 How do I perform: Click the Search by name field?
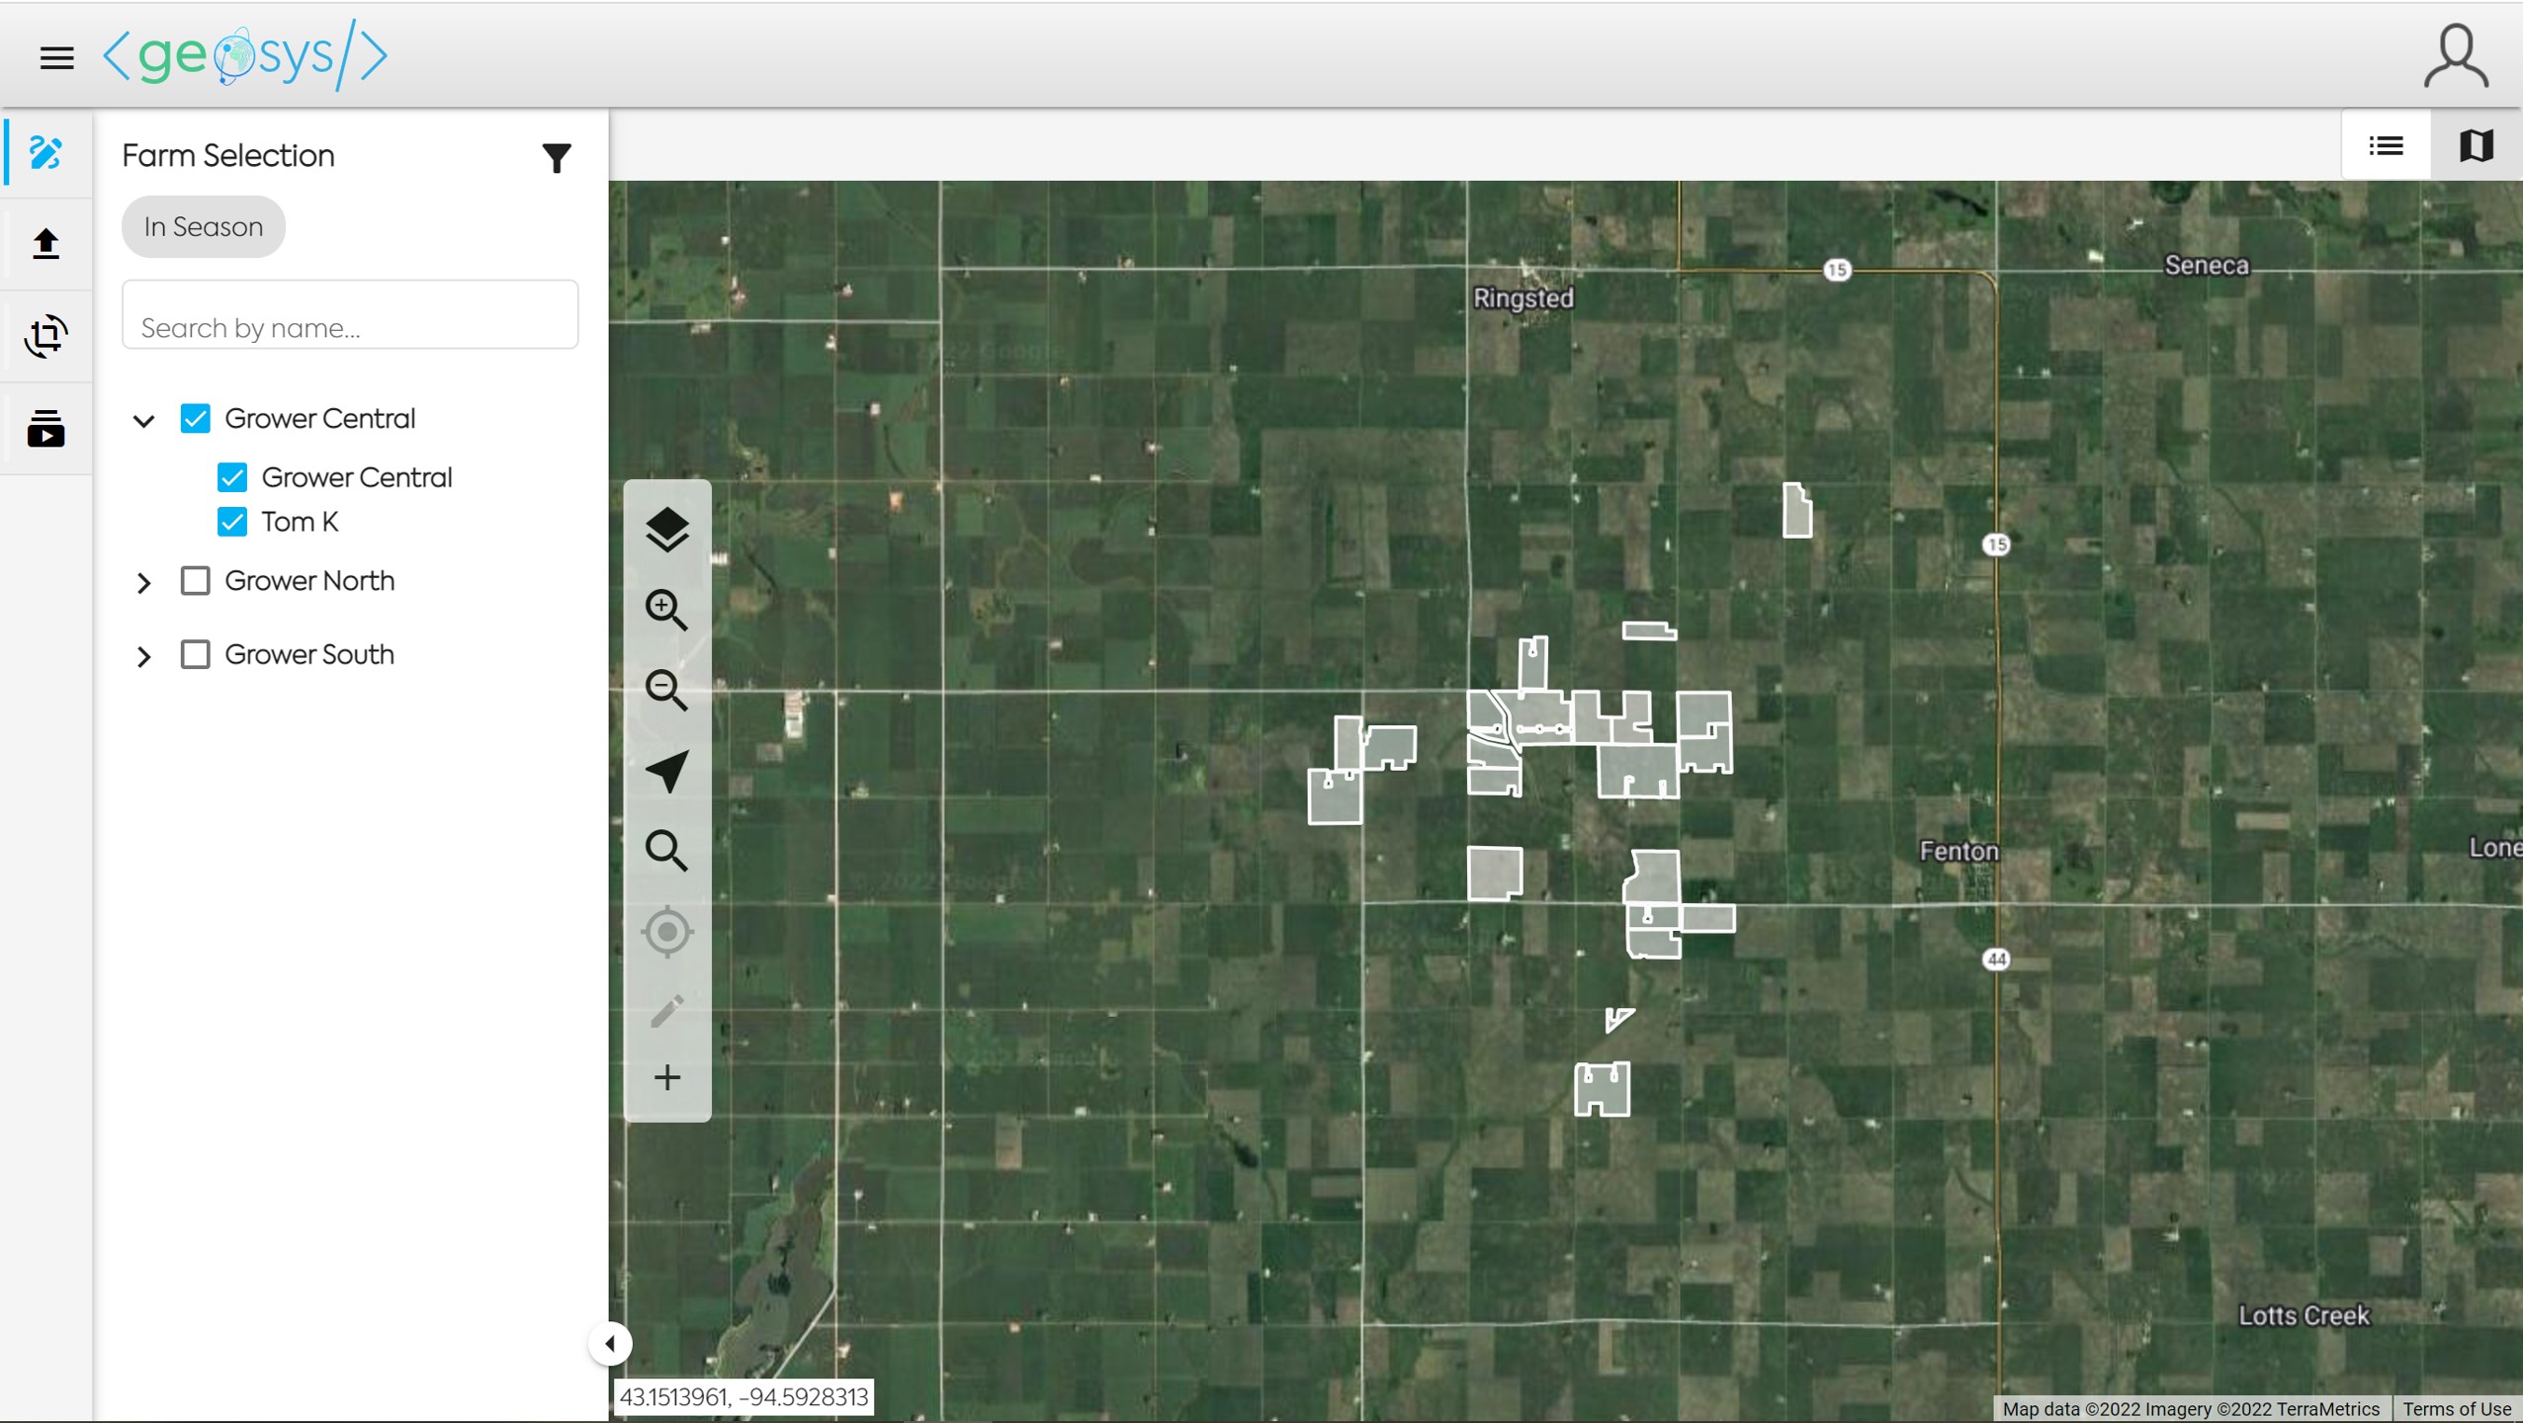pyautogui.click(x=350, y=326)
